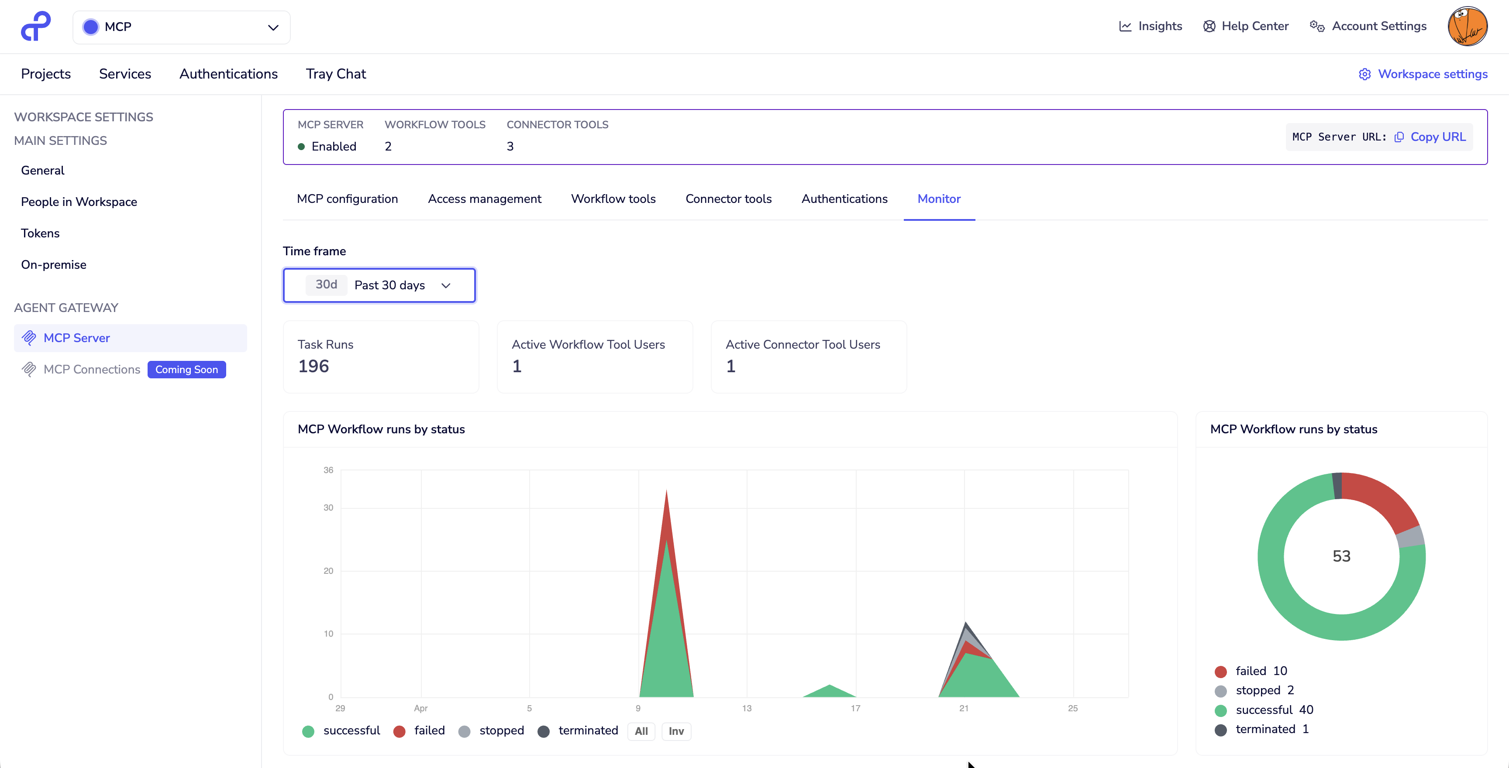Viewport: 1509px width, 768px height.
Task: Open the Workflow tools tab
Action: [x=613, y=199]
